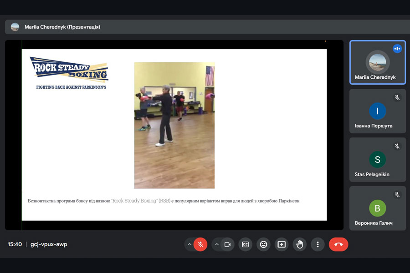Select Mariia Cherednyk participant tile
Viewport: 410px width, 273px height.
click(x=378, y=63)
